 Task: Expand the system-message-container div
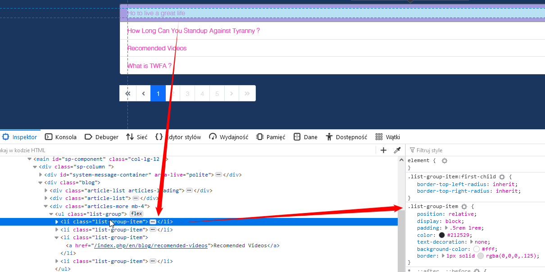coord(41,175)
